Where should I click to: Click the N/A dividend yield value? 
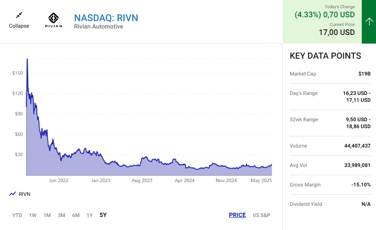(366, 204)
